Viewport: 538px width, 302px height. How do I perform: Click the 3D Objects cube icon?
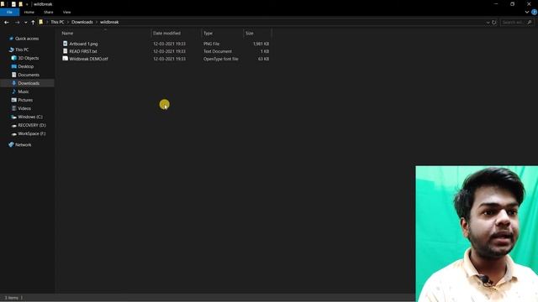coord(14,58)
